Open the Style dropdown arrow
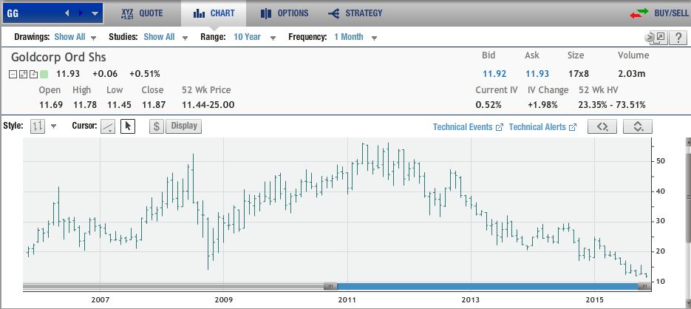Image resolution: width=691 pixels, height=309 pixels. (54, 127)
